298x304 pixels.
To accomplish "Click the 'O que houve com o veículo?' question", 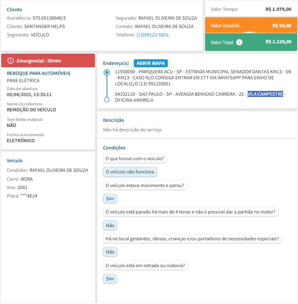I will point(135,159).
